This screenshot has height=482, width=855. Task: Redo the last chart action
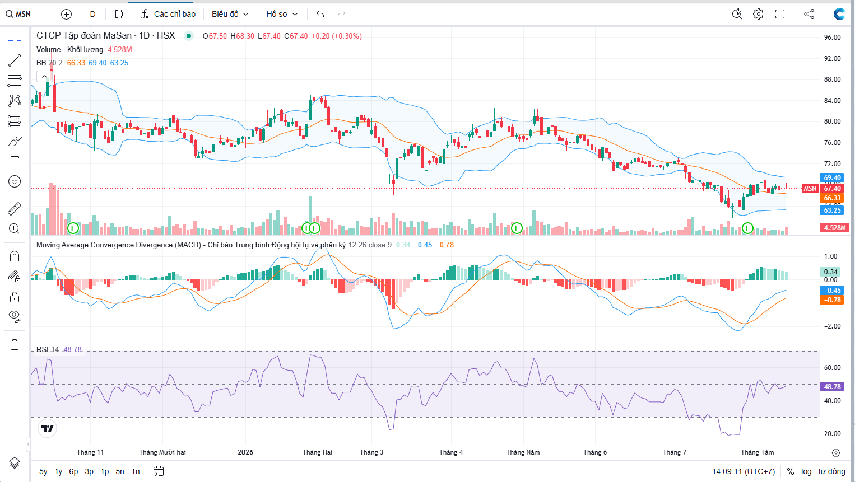click(x=341, y=14)
